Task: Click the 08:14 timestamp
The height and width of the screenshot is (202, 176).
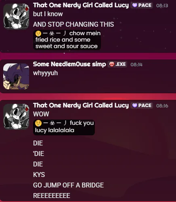Action: 136,65
